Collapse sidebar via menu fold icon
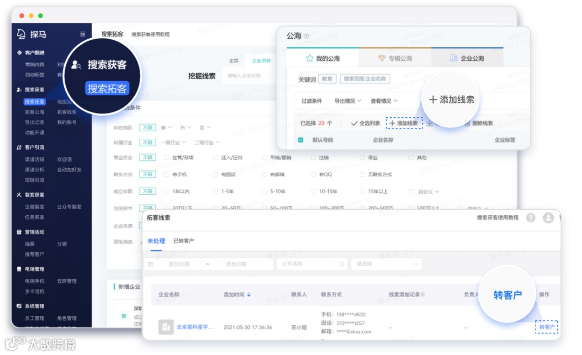 coord(82,34)
